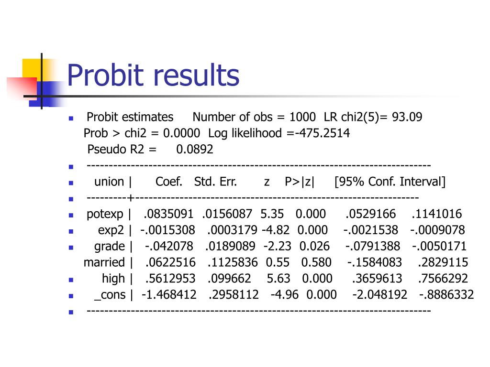Click the potexp coefficient .0835091
The height and width of the screenshot is (367, 490).
click(x=168, y=214)
